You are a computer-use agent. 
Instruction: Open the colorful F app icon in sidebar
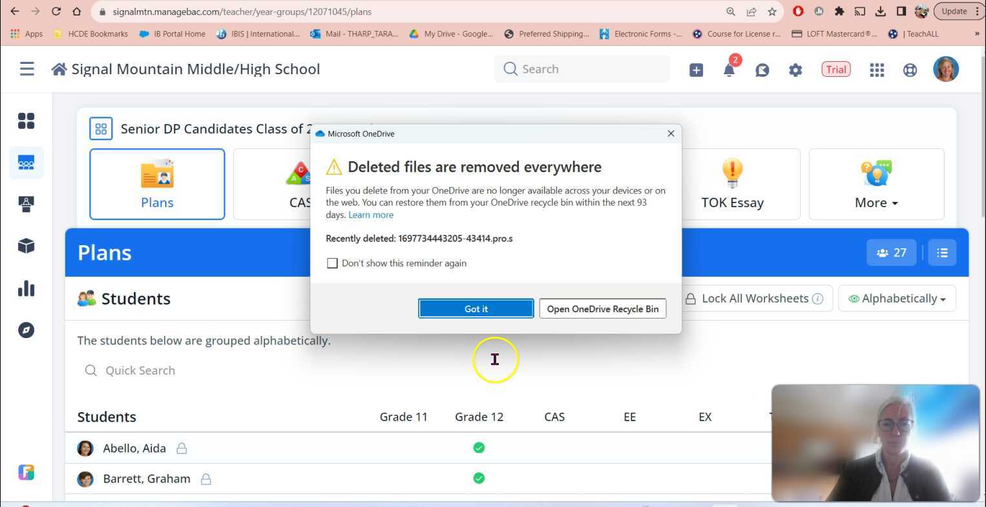click(x=26, y=472)
